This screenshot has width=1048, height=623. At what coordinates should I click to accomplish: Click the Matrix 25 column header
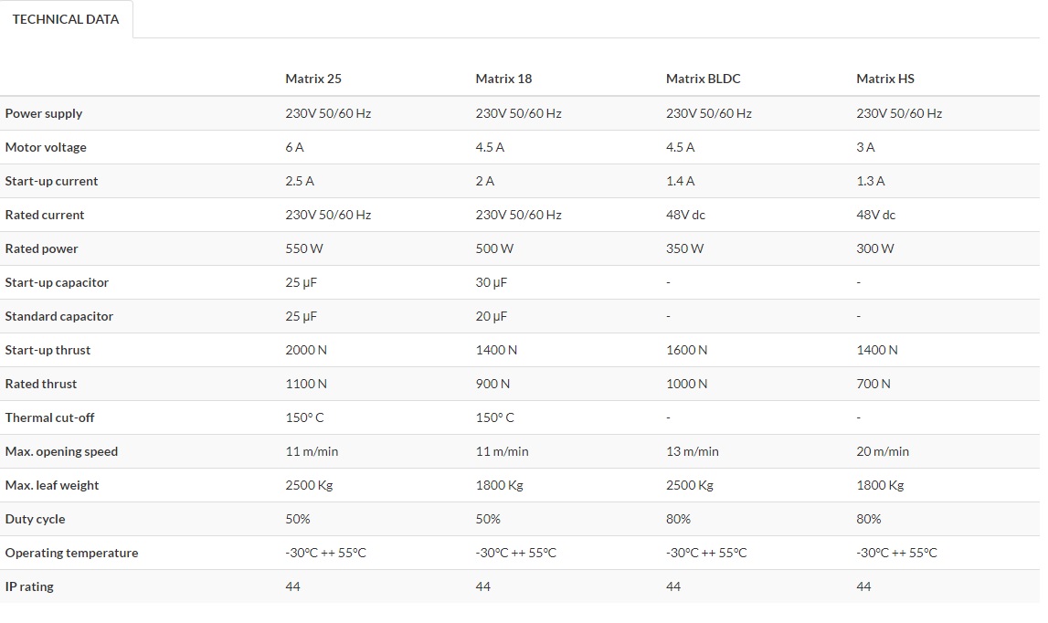[313, 79]
